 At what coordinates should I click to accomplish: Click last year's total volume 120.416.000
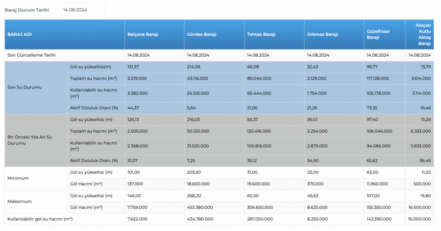click(259, 131)
